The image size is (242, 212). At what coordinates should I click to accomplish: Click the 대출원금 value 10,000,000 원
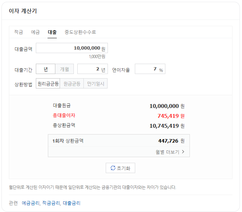pos(167,106)
